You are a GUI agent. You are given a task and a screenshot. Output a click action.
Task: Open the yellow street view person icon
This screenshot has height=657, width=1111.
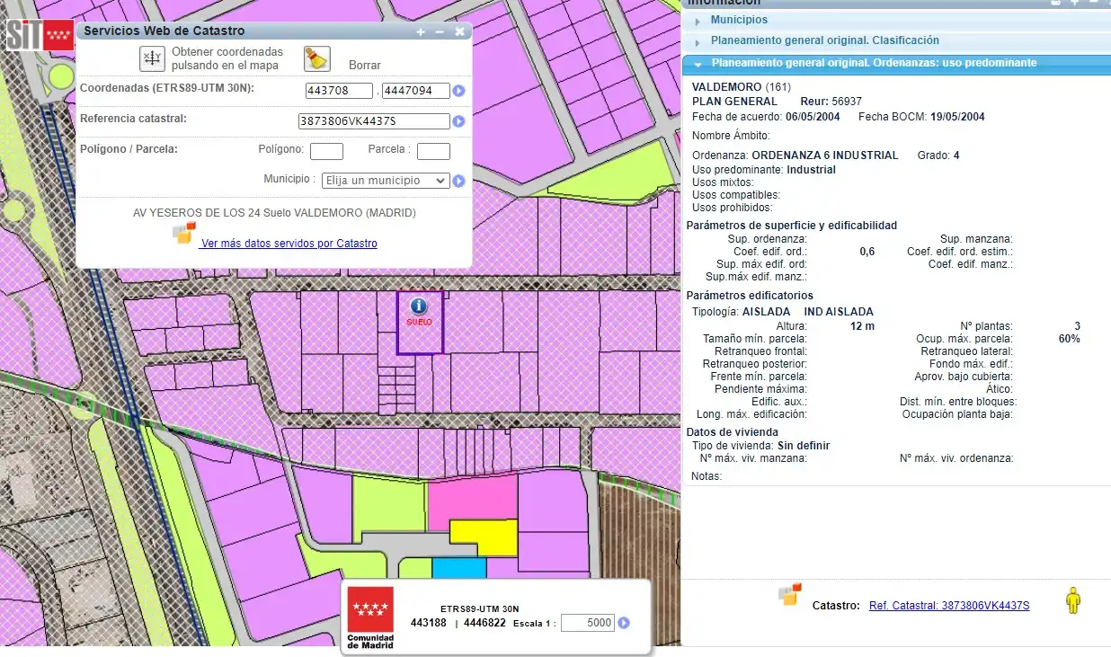1072,599
